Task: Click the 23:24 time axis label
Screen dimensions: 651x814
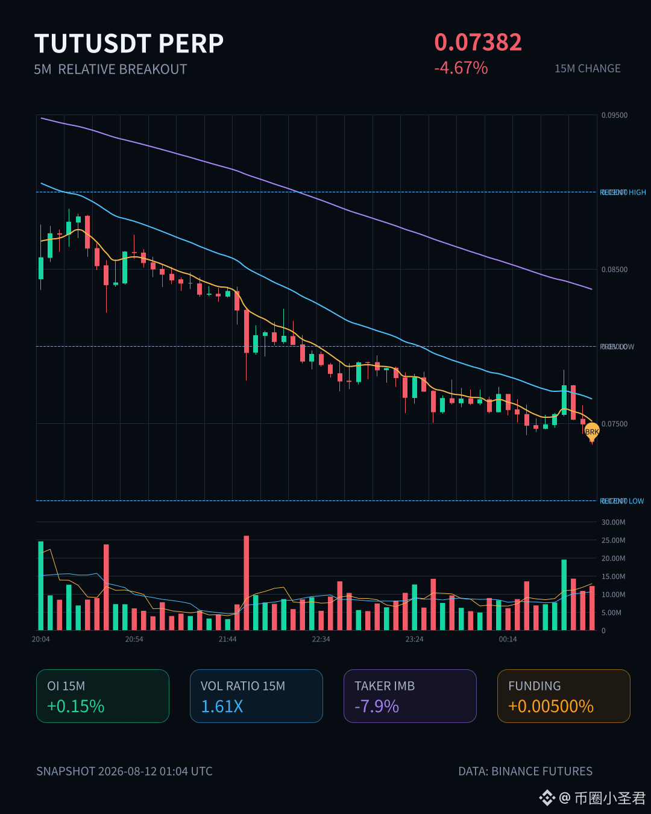Action: [415, 639]
